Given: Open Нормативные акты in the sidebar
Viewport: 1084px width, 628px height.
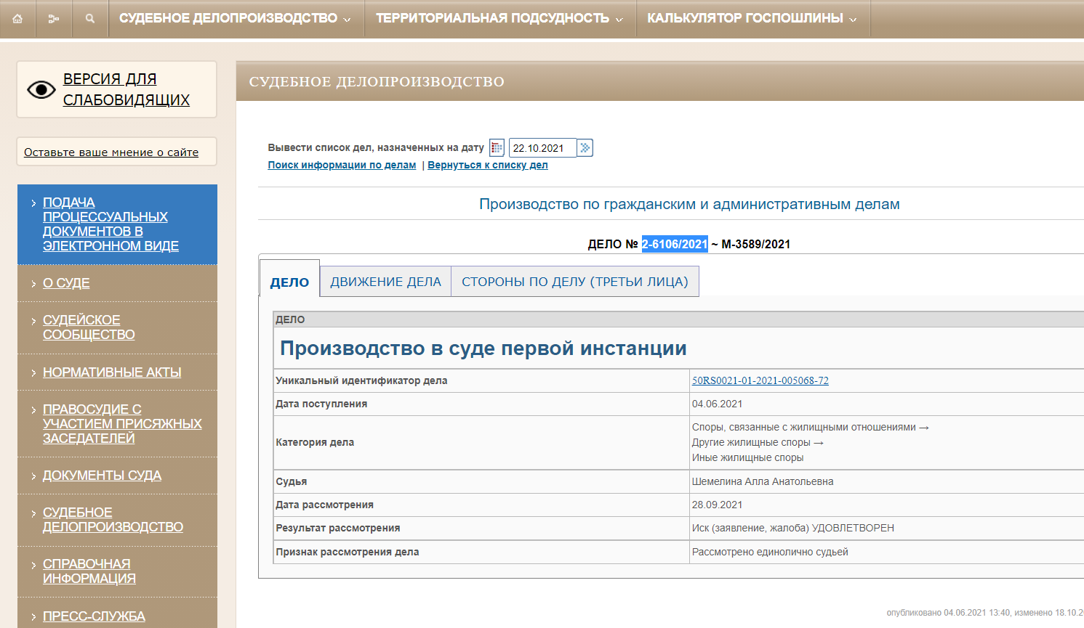Looking at the screenshot, I should 112,372.
